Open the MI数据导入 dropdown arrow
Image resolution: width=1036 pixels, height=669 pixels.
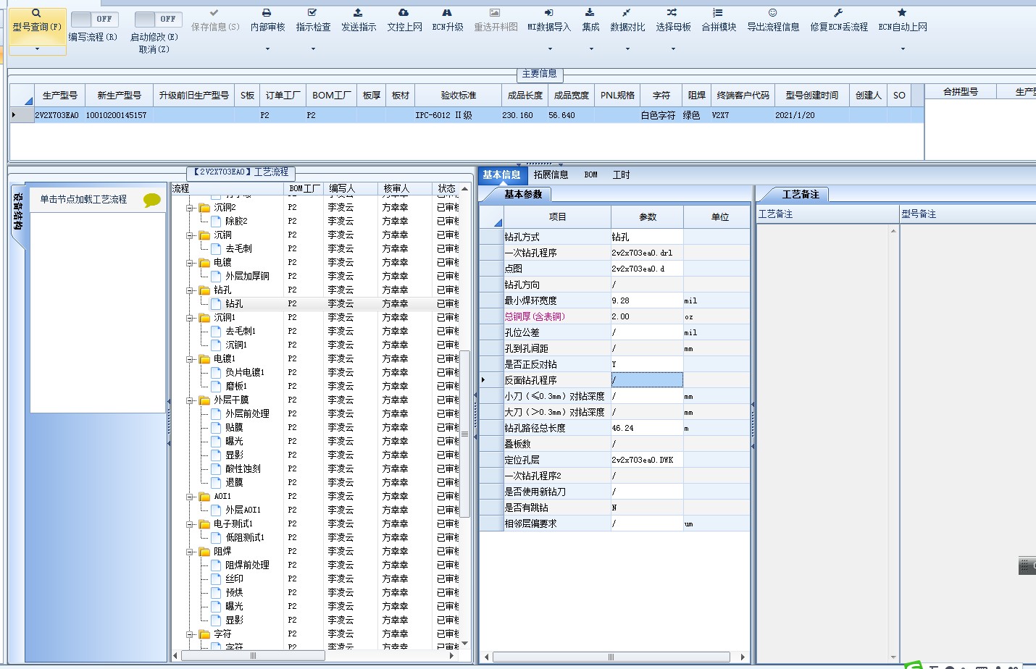(x=550, y=49)
